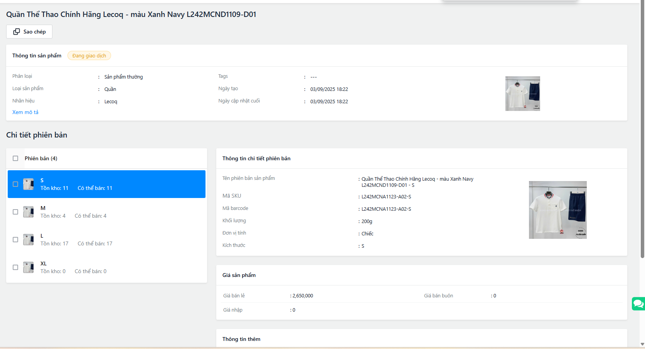Image resolution: width=645 pixels, height=349 pixels.
Task: Click the Giá sản phẩm section header
Action: pos(239,275)
